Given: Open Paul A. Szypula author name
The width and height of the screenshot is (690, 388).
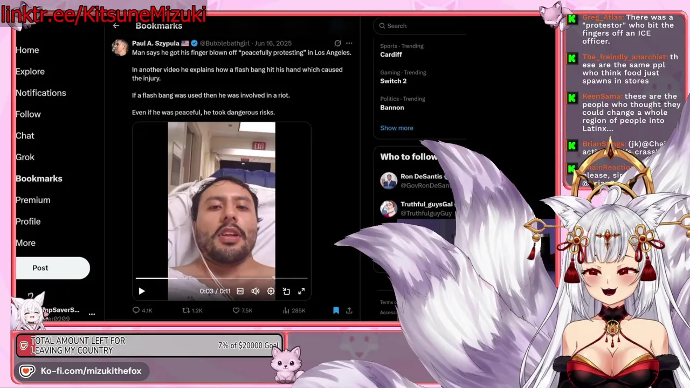Looking at the screenshot, I should point(156,43).
